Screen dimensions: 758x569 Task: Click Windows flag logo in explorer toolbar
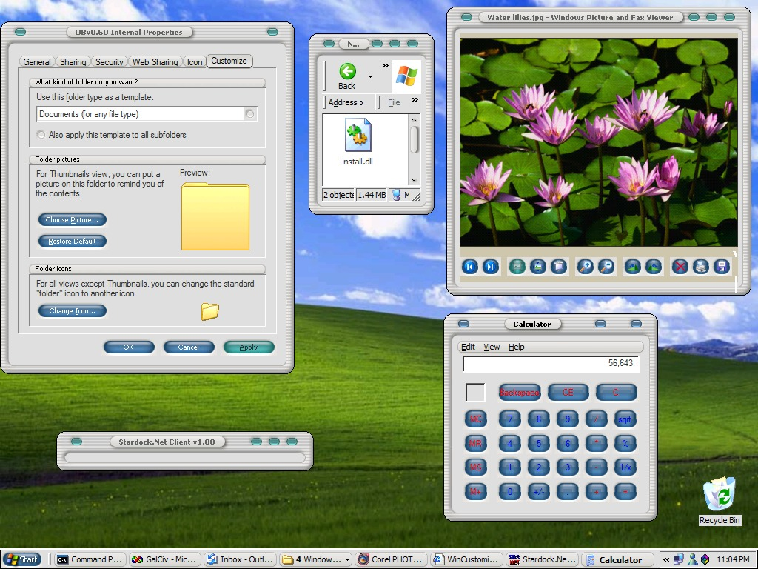[406, 76]
